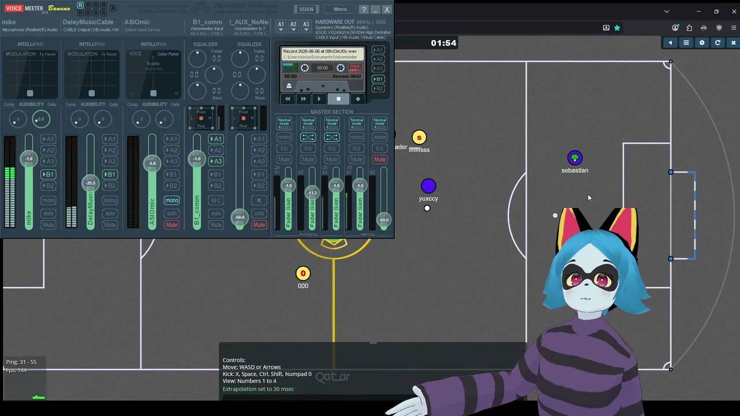740x416 pixels.
Task: Open the A1 hardware out device dropdown
Action: coord(281,26)
